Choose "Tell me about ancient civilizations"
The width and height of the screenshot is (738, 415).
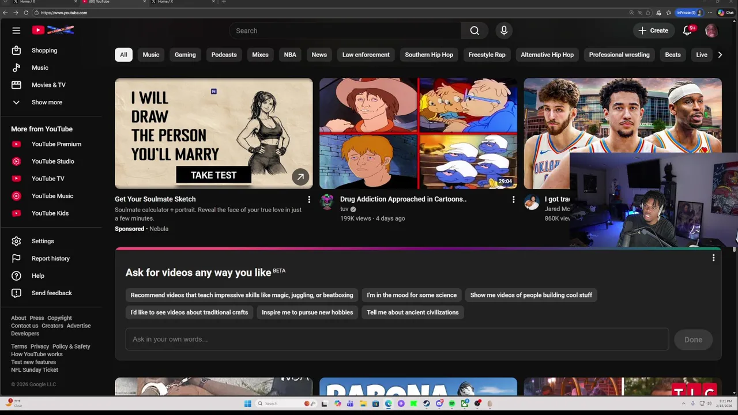[413, 312]
